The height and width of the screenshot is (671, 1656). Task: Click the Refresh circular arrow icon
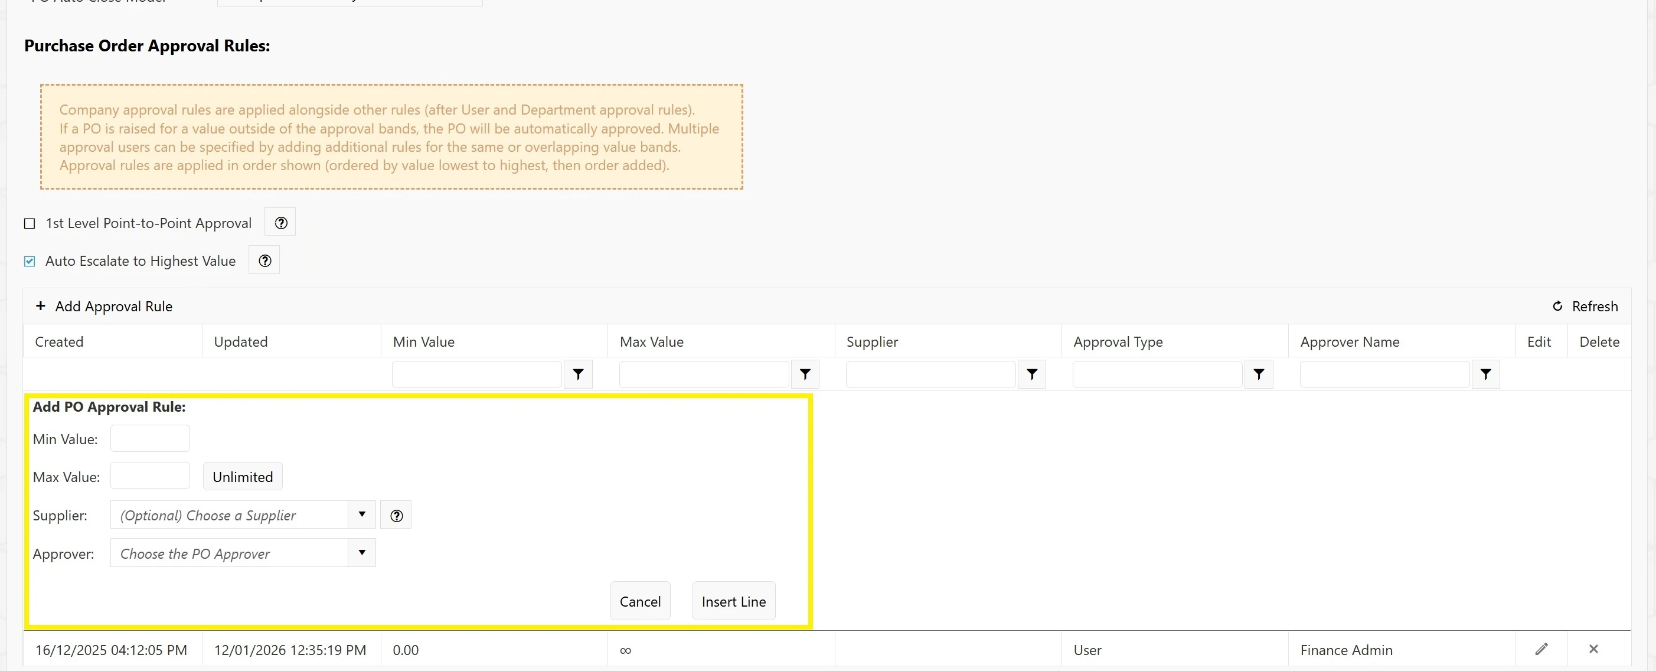click(x=1557, y=306)
